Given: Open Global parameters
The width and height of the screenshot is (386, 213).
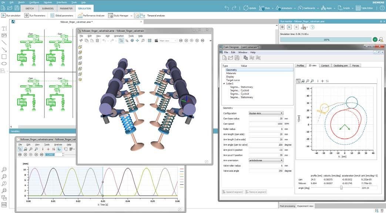Looking at the screenshot, I should 61,16.
